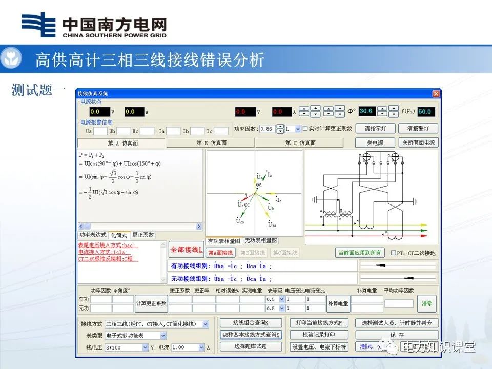Click the 全部接线 button
The width and height of the screenshot is (492, 369).
[x=185, y=250]
